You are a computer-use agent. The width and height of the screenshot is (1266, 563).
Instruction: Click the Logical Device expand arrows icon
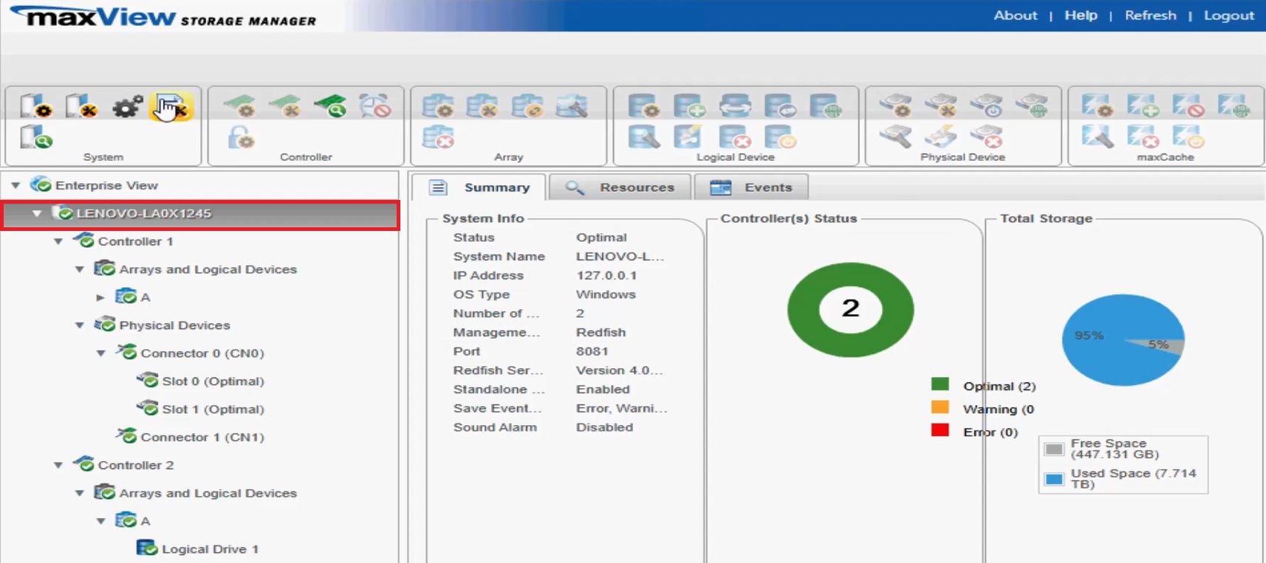(x=735, y=106)
